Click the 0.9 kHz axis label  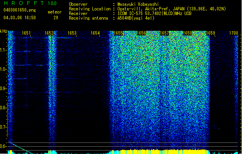tap(3, 89)
